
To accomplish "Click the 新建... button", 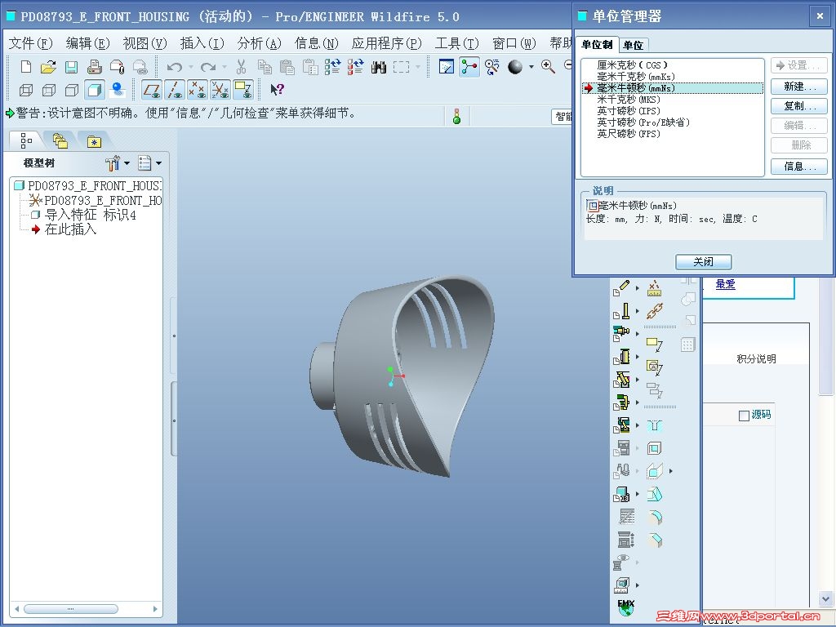I will click(x=799, y=87).
